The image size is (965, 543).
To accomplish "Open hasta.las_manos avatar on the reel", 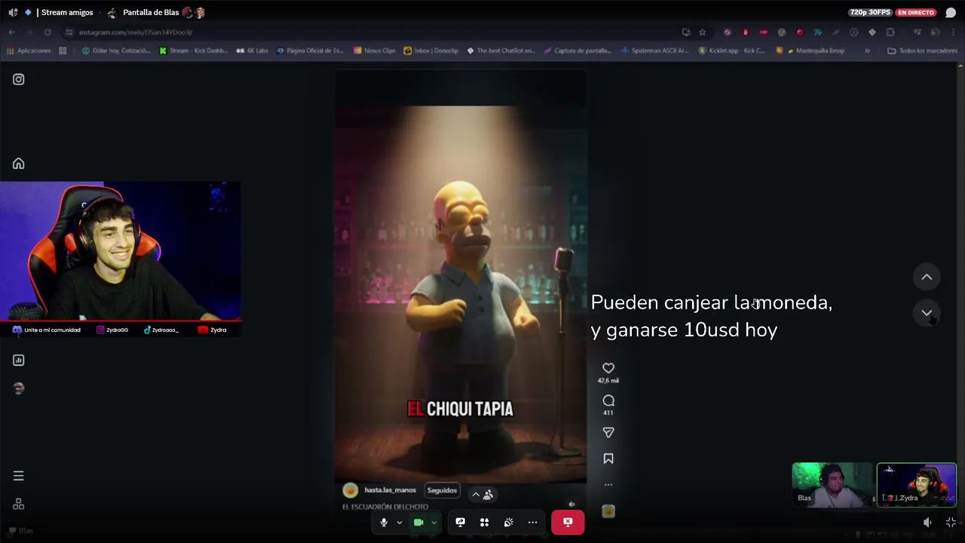I will click(x=350, y=490).
